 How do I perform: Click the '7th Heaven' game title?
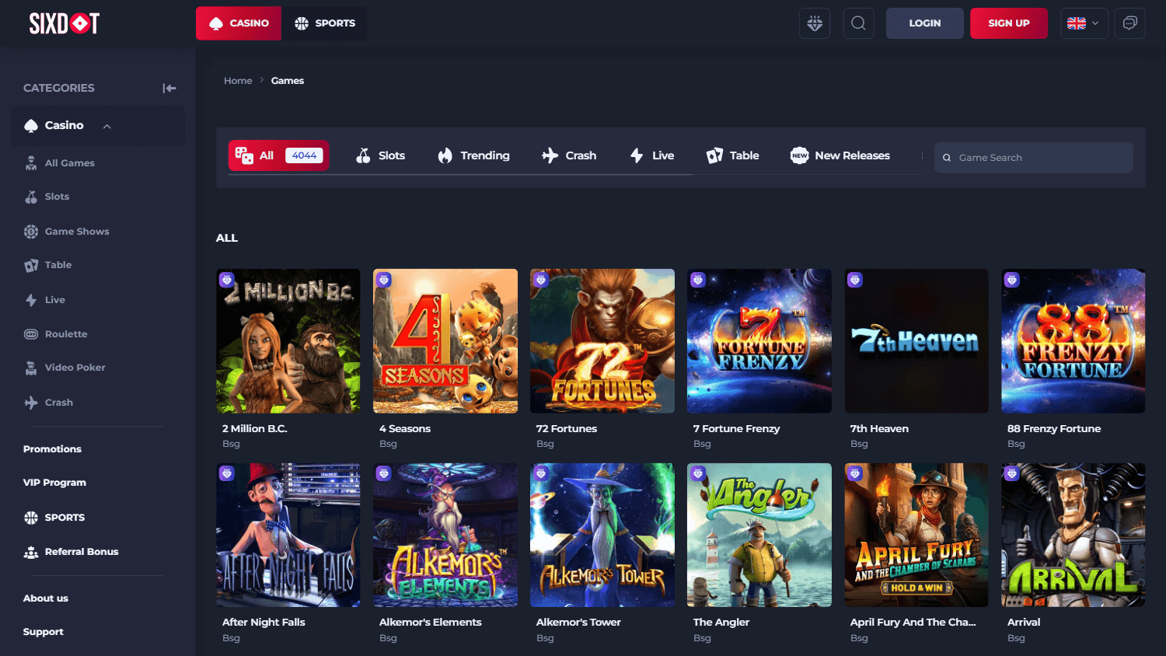(879, 429)
